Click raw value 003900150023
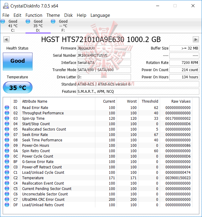202x217 pixels. click(178, 178)
